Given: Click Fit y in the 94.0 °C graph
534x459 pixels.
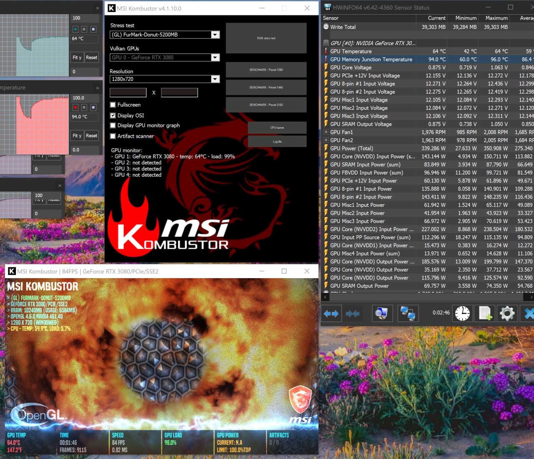Looking at the screenshot, I should click(77, 136).
